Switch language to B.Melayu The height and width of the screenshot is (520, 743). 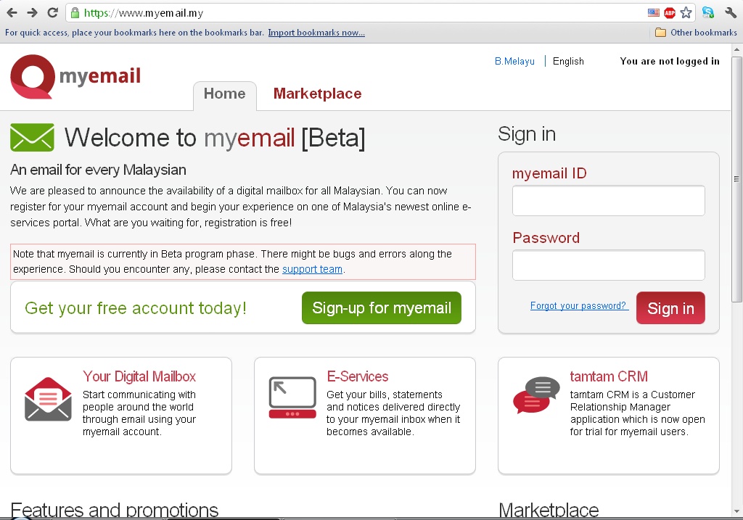pyautogui.click(x=514, y=61)
